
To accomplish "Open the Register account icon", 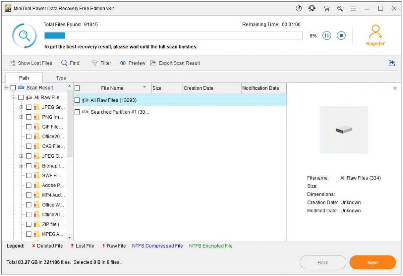I will click(375, 35).
